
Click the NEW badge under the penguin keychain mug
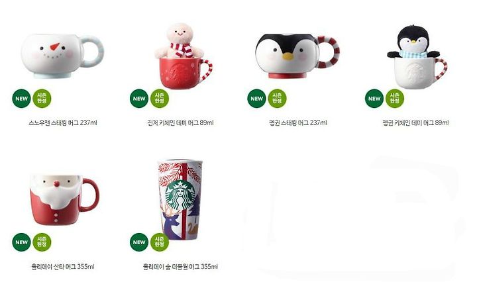click(x=374, y=99)
